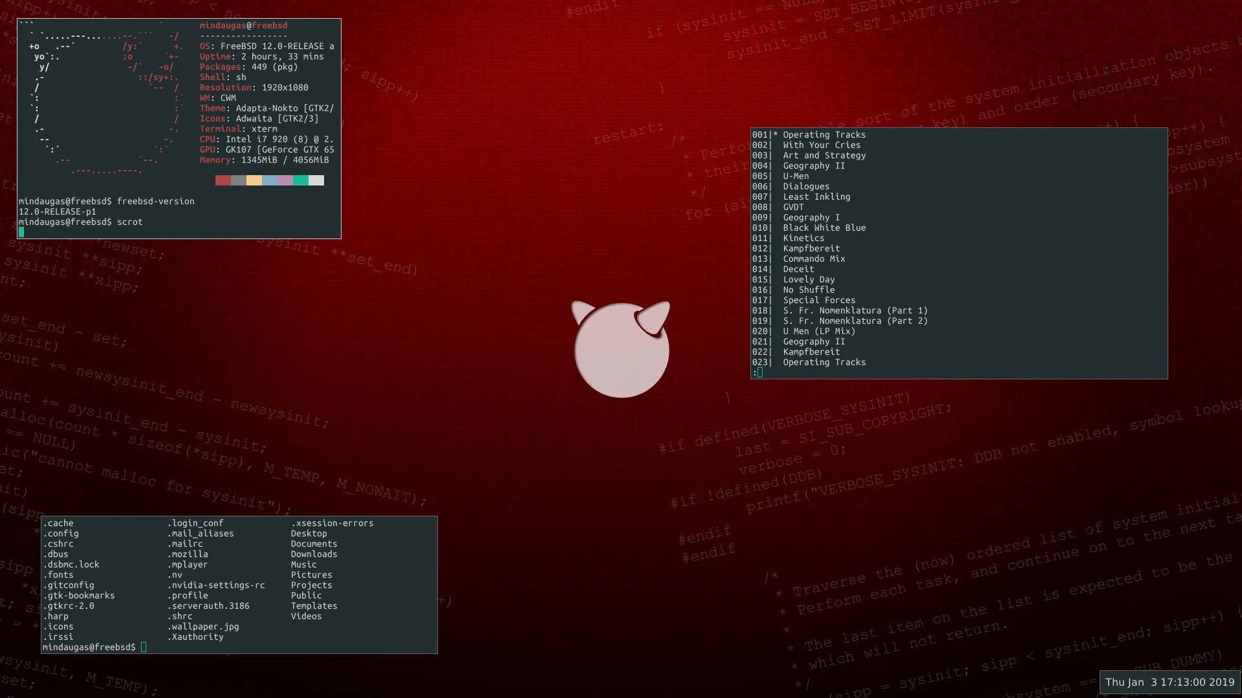
Task: Click the CPU: Intel i7 920 line
Action: 267,140
